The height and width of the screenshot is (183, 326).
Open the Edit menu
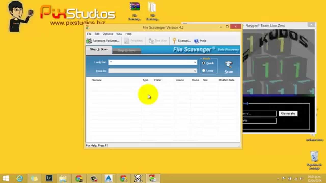point(97,34)
